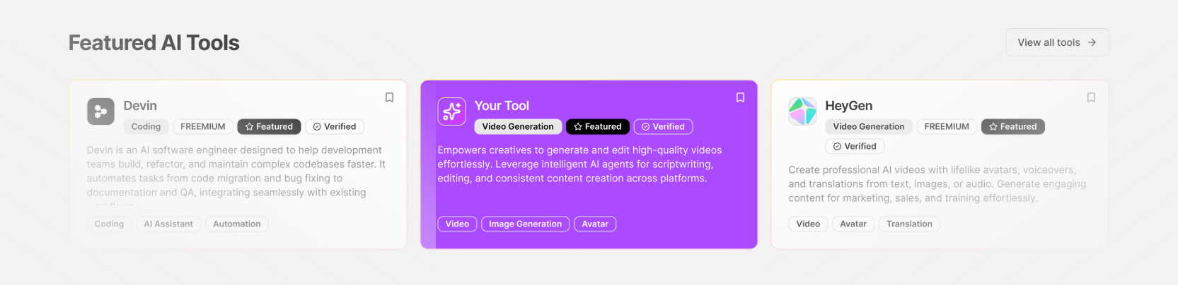This screenshot has height=285, width=1178.
Task: Click the Your Tool sparkle icon
Action: 451,111
